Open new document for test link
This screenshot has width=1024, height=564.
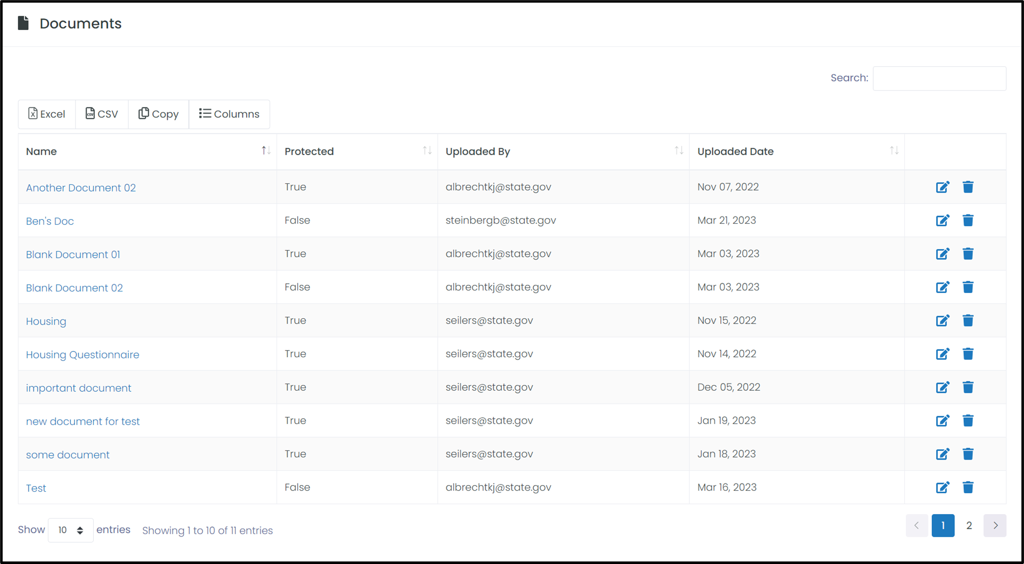(x=83, y=421)
